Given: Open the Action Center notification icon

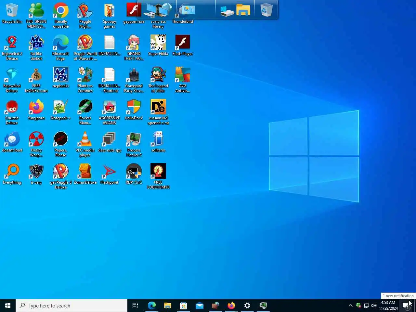Looking at the screenshot, I should point(406,305).
